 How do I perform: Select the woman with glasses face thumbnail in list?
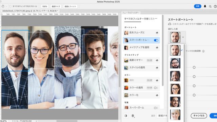175,89
